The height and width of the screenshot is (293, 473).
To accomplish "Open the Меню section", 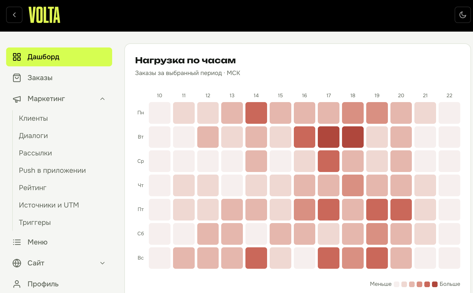I will pos(59,242).
